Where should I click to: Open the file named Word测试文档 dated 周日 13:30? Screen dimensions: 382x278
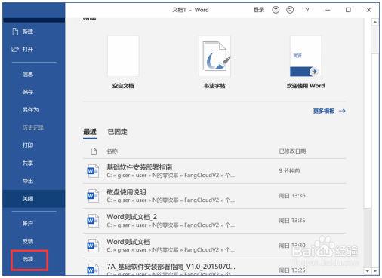[214, 246]
